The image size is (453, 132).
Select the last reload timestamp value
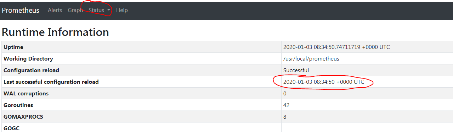tap(324, 82)
